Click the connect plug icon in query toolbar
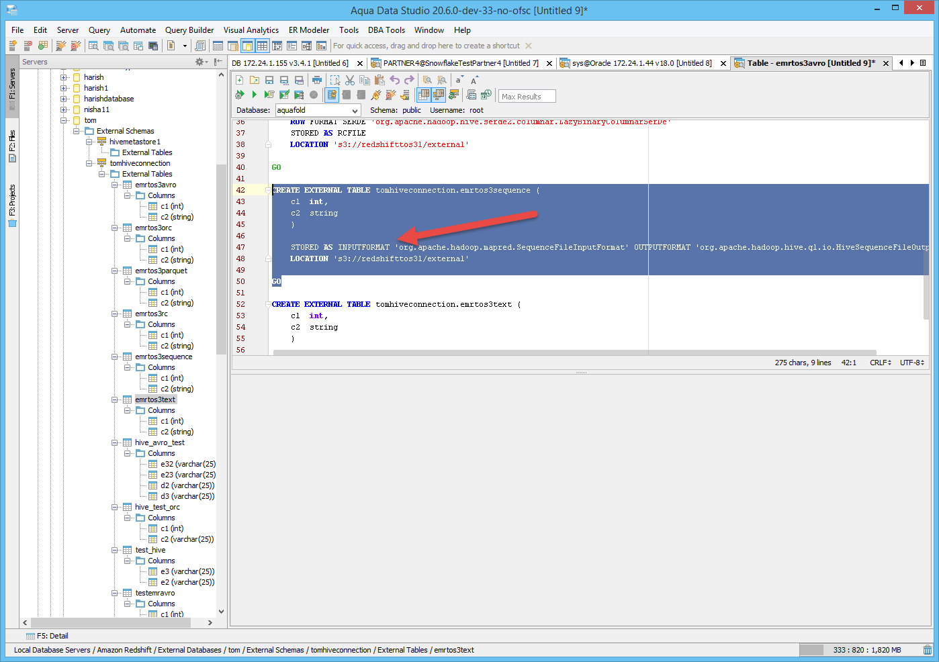This screenshot has width=939, height=662. coord(376,95)
